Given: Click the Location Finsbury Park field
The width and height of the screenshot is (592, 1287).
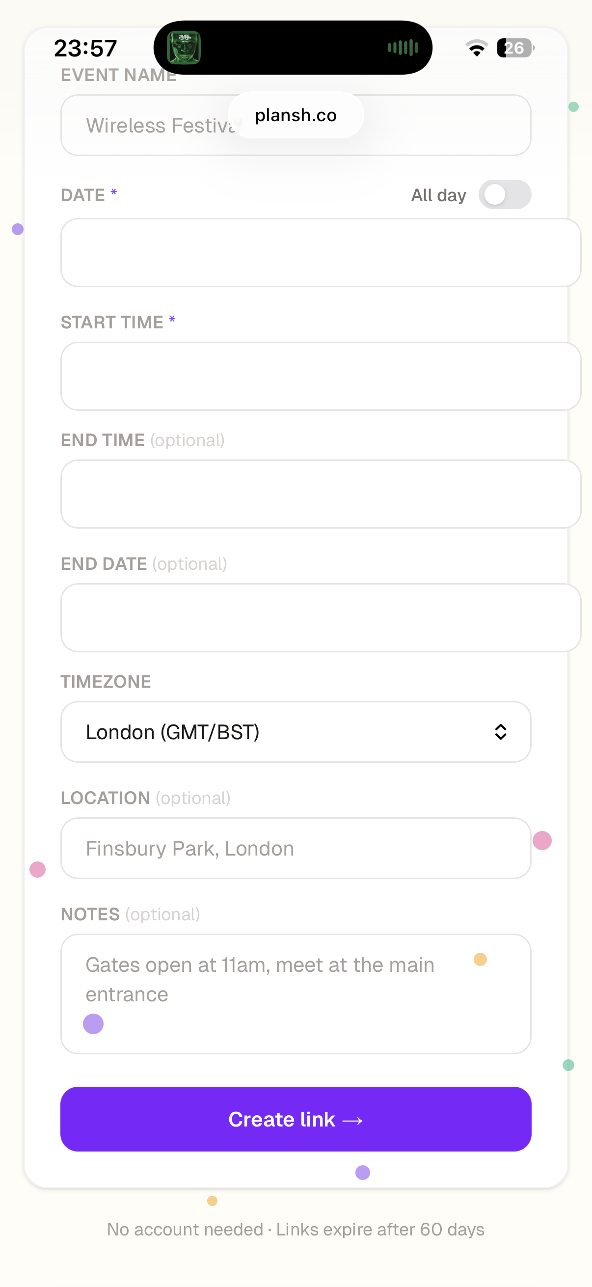Looking at the screenshot, I should [x=296, y=848].
